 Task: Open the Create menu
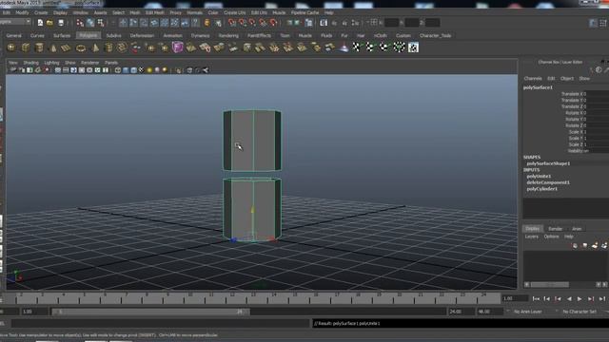[x=41, y=12]
